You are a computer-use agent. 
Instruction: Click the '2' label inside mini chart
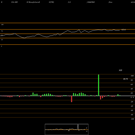coord(86,128)
